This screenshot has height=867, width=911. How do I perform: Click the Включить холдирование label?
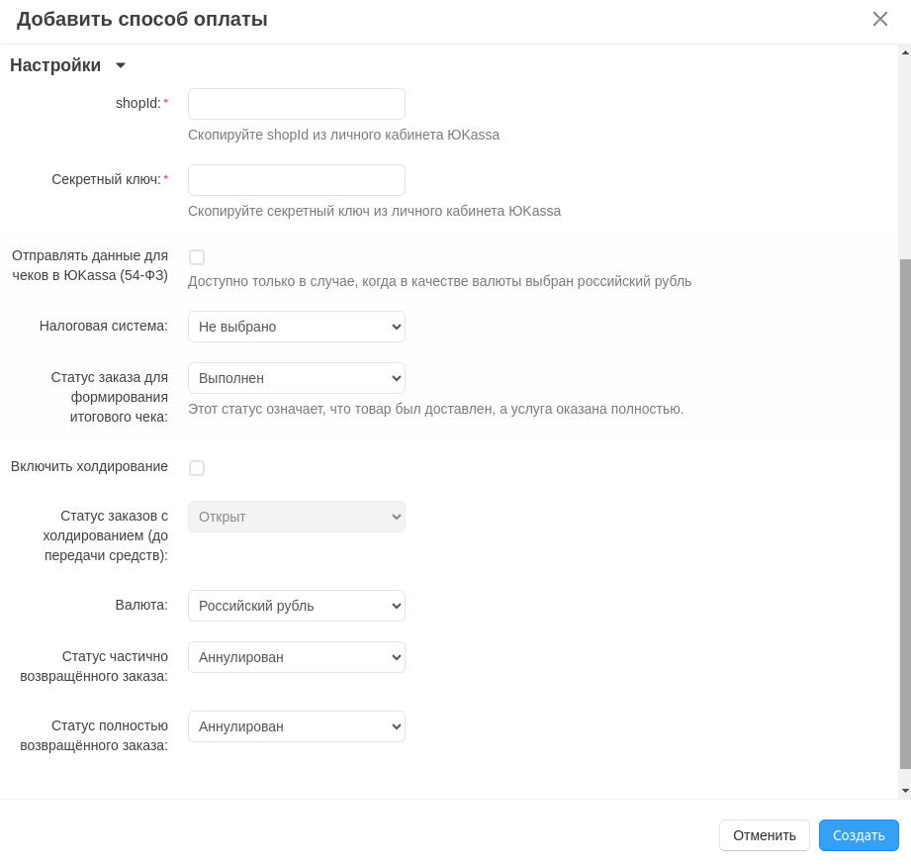(89, 466)
